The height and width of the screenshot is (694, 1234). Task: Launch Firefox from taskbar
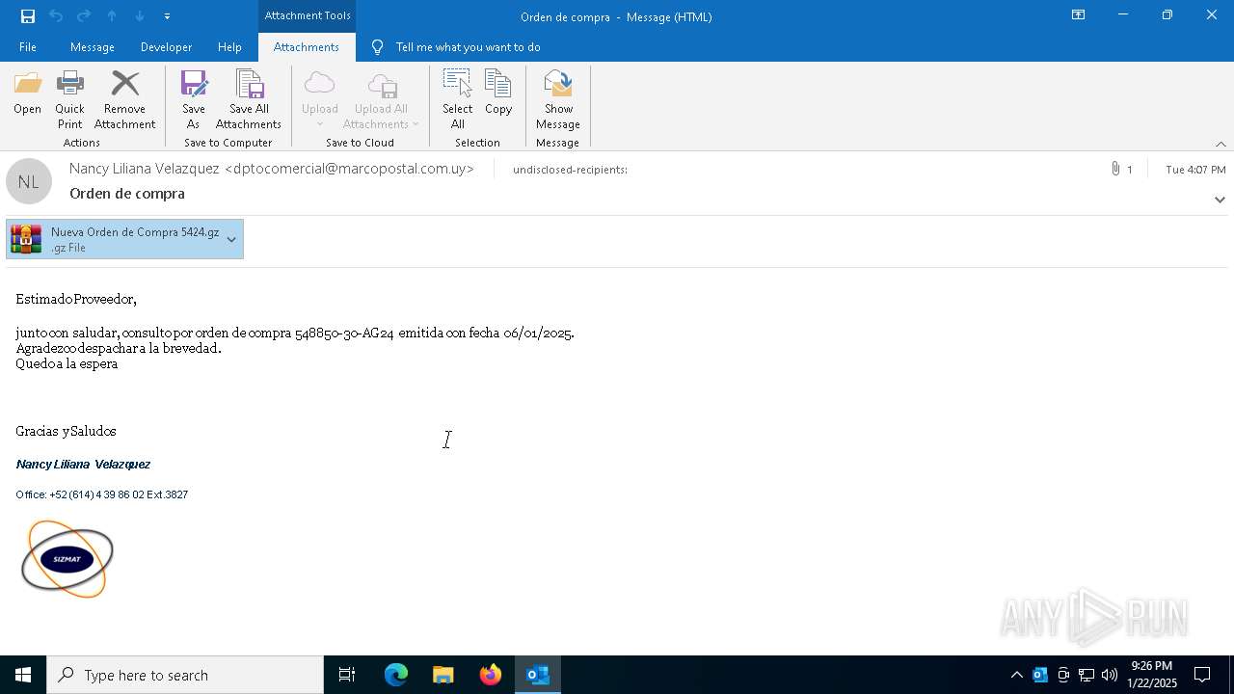tap(491, 675)
